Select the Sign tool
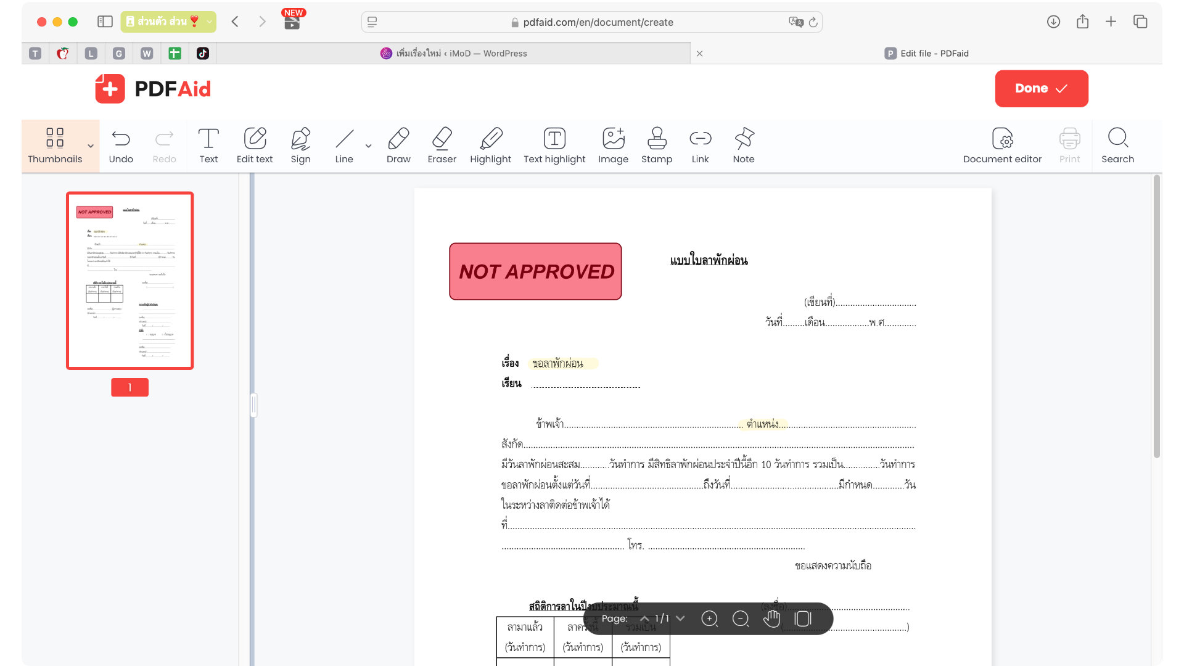 (300, 146)
